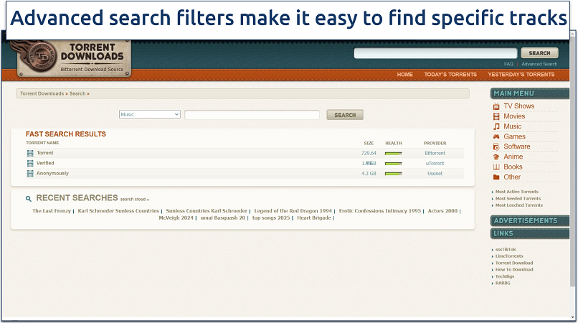Select Movies in Main Menu
Screen dimensions: 578x323
514,116
